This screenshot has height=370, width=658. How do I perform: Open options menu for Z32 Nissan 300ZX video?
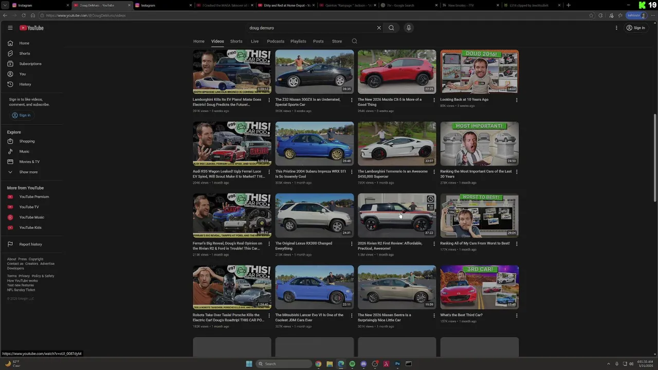(x=352, y=100)
